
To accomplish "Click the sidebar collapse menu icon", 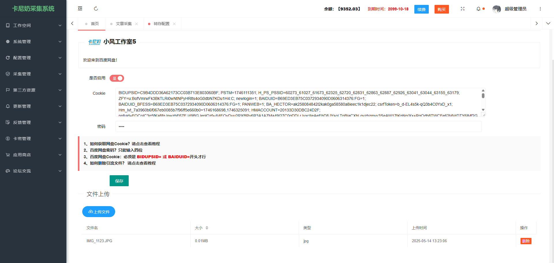I will (80, 9).
